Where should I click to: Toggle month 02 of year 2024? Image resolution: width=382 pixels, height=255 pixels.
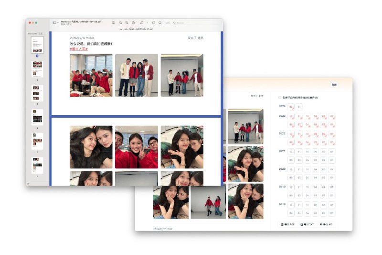point(291,107)
